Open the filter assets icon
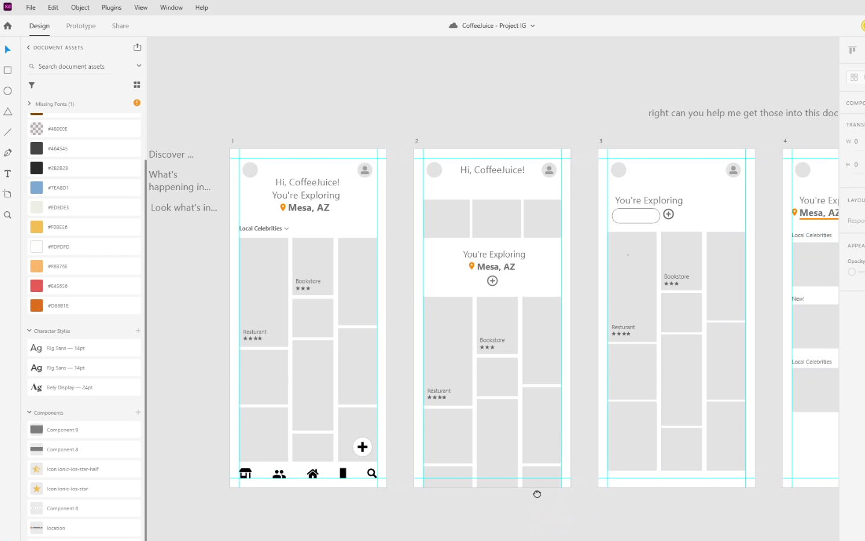The width and height of the screenshot is (865, 541). point(32,85)
